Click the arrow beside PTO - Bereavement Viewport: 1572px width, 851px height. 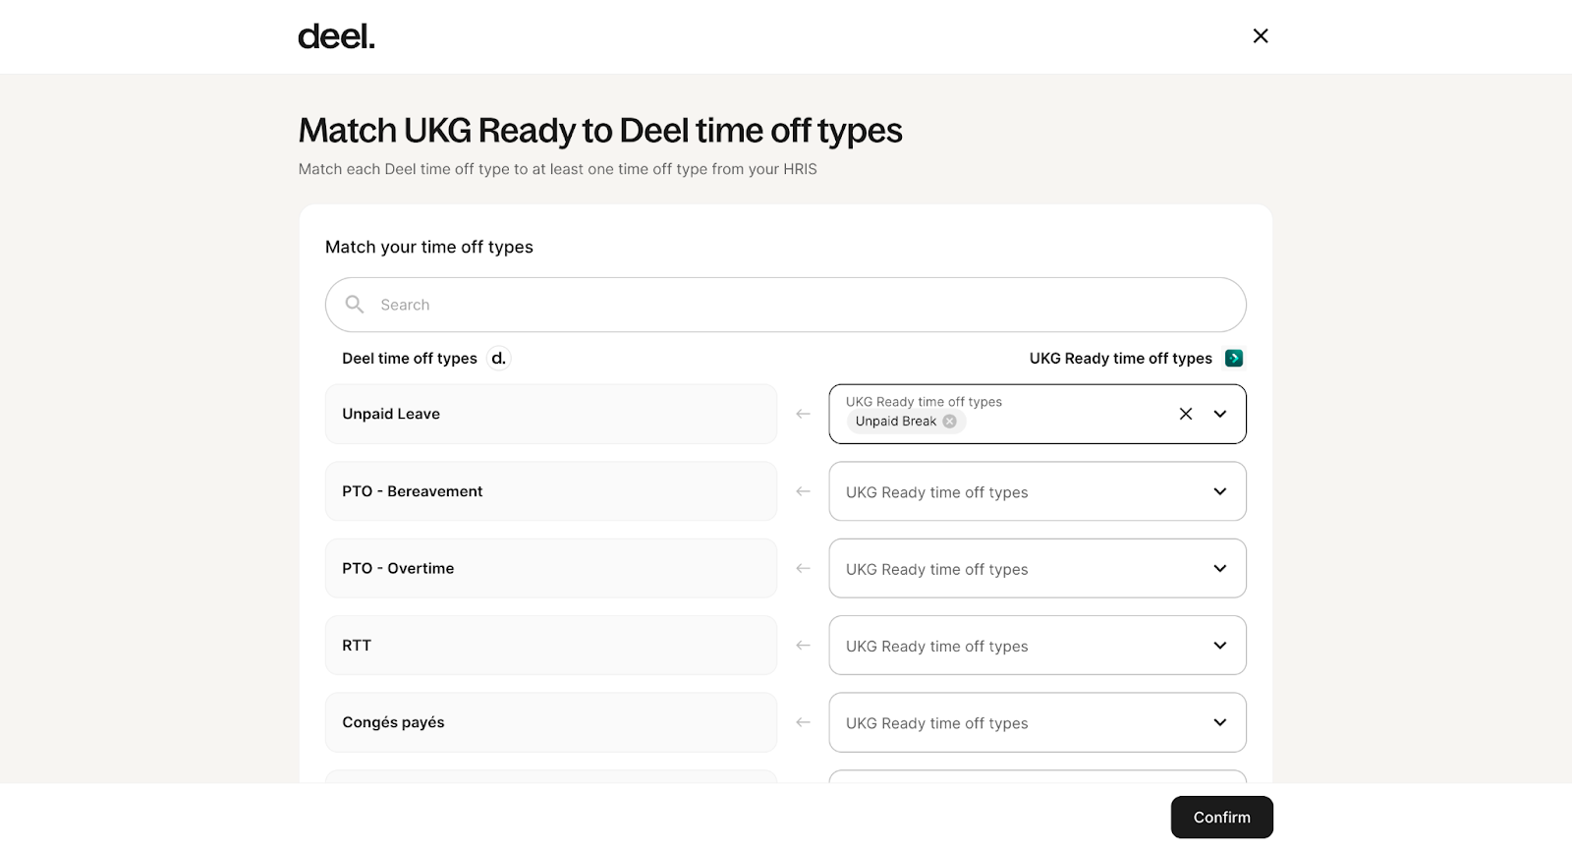point(803,491)
